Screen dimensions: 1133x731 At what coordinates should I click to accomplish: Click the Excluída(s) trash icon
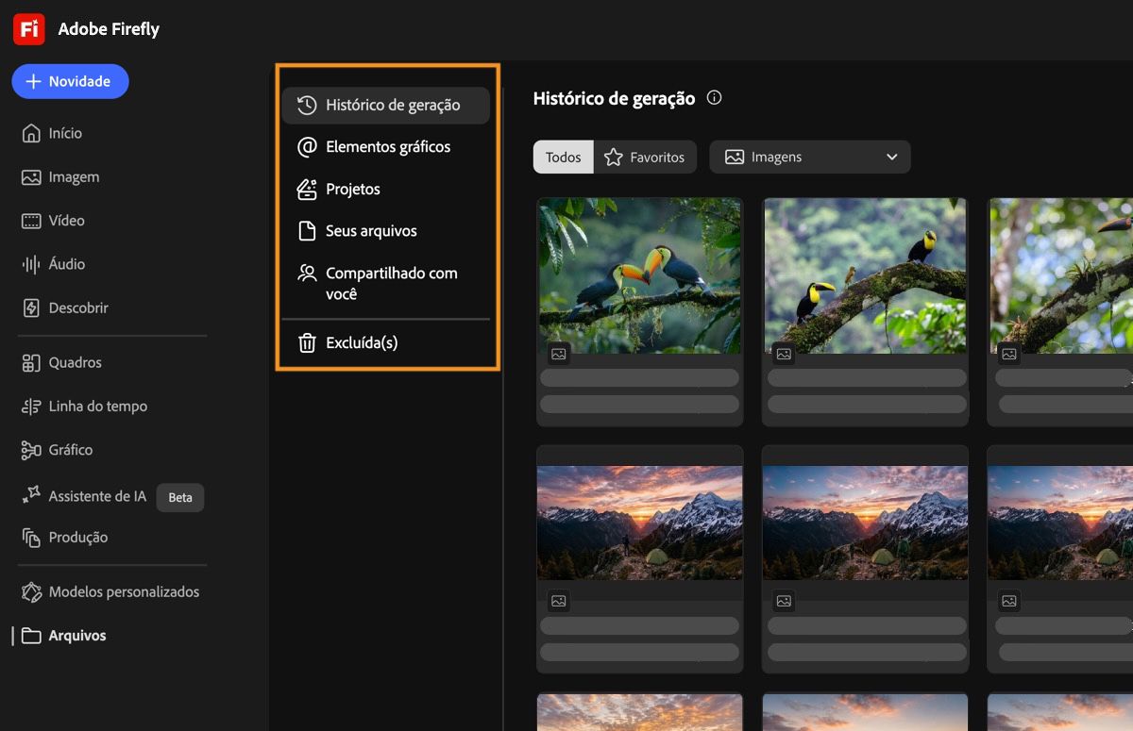click(307, 343)
